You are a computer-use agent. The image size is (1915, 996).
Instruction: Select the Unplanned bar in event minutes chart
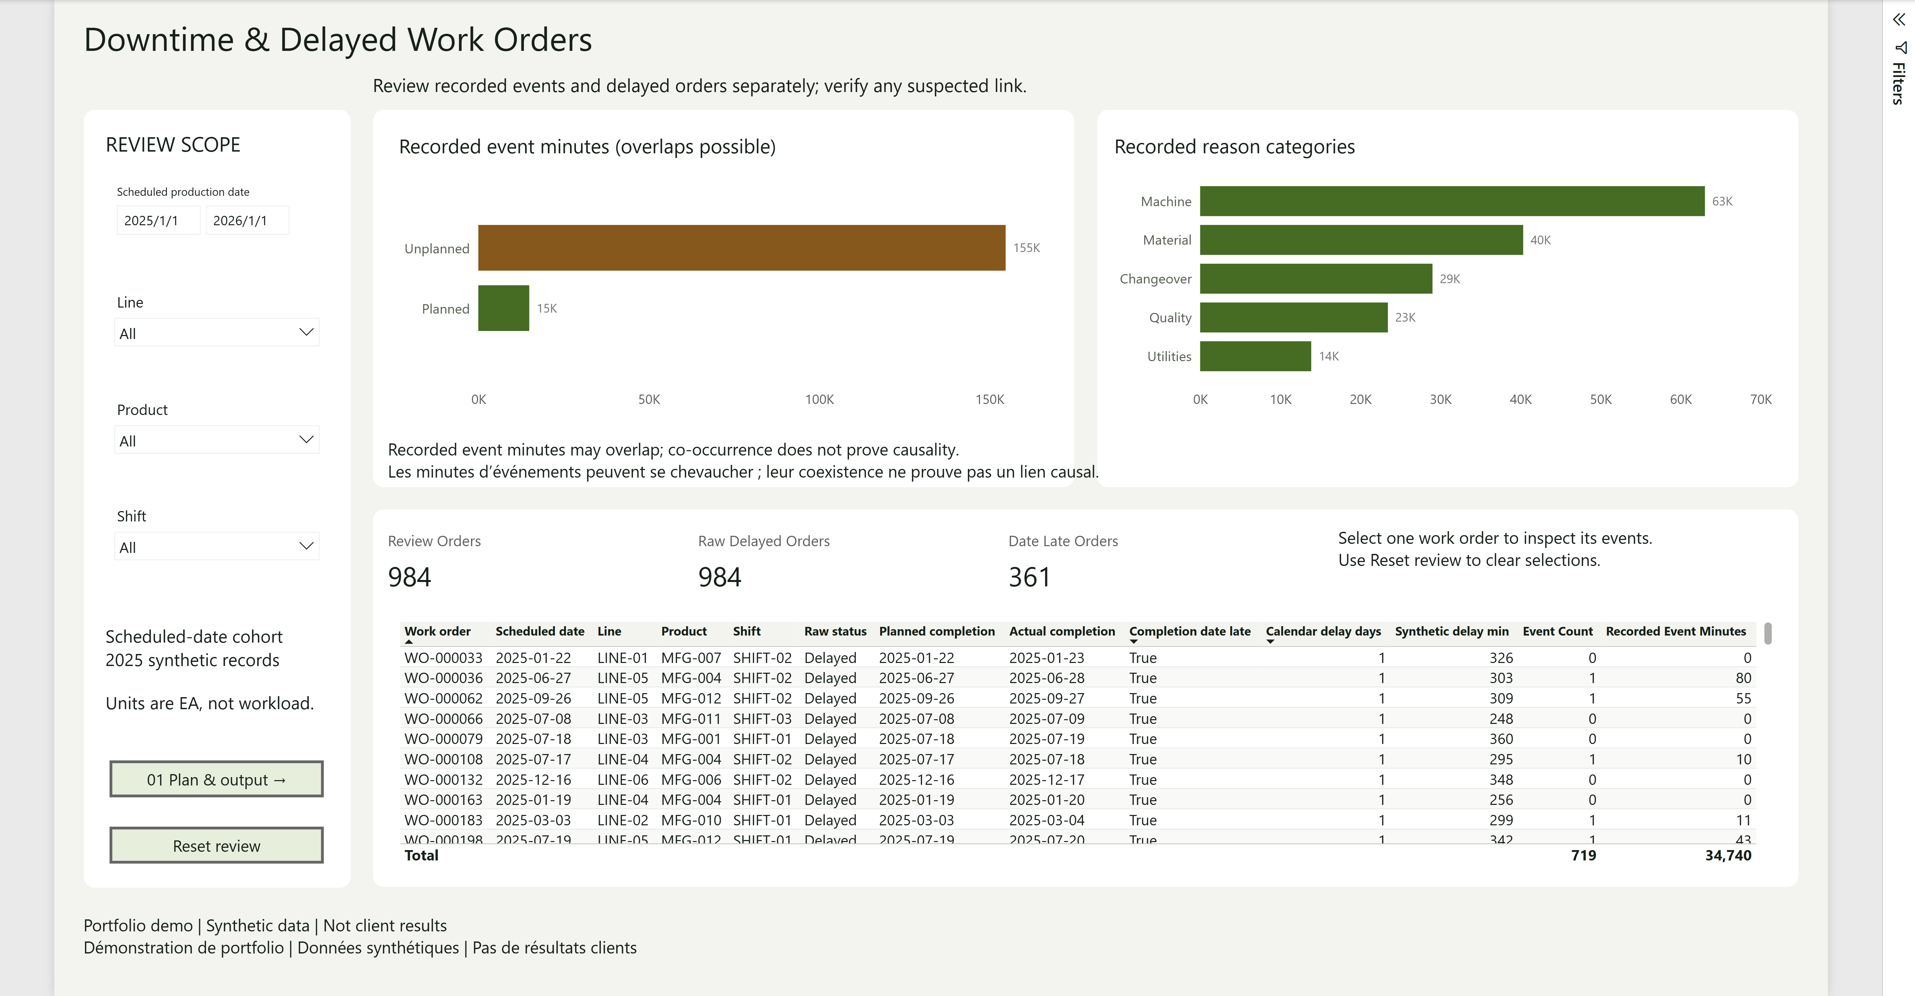pyautogui.click(x=741, y=248)
